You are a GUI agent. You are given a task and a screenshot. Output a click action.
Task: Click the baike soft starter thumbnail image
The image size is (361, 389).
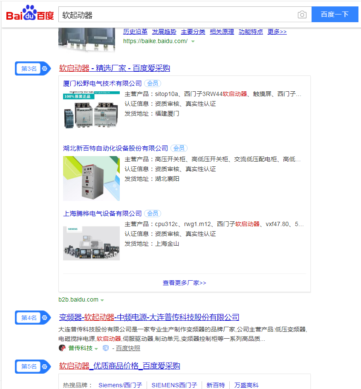87,40
